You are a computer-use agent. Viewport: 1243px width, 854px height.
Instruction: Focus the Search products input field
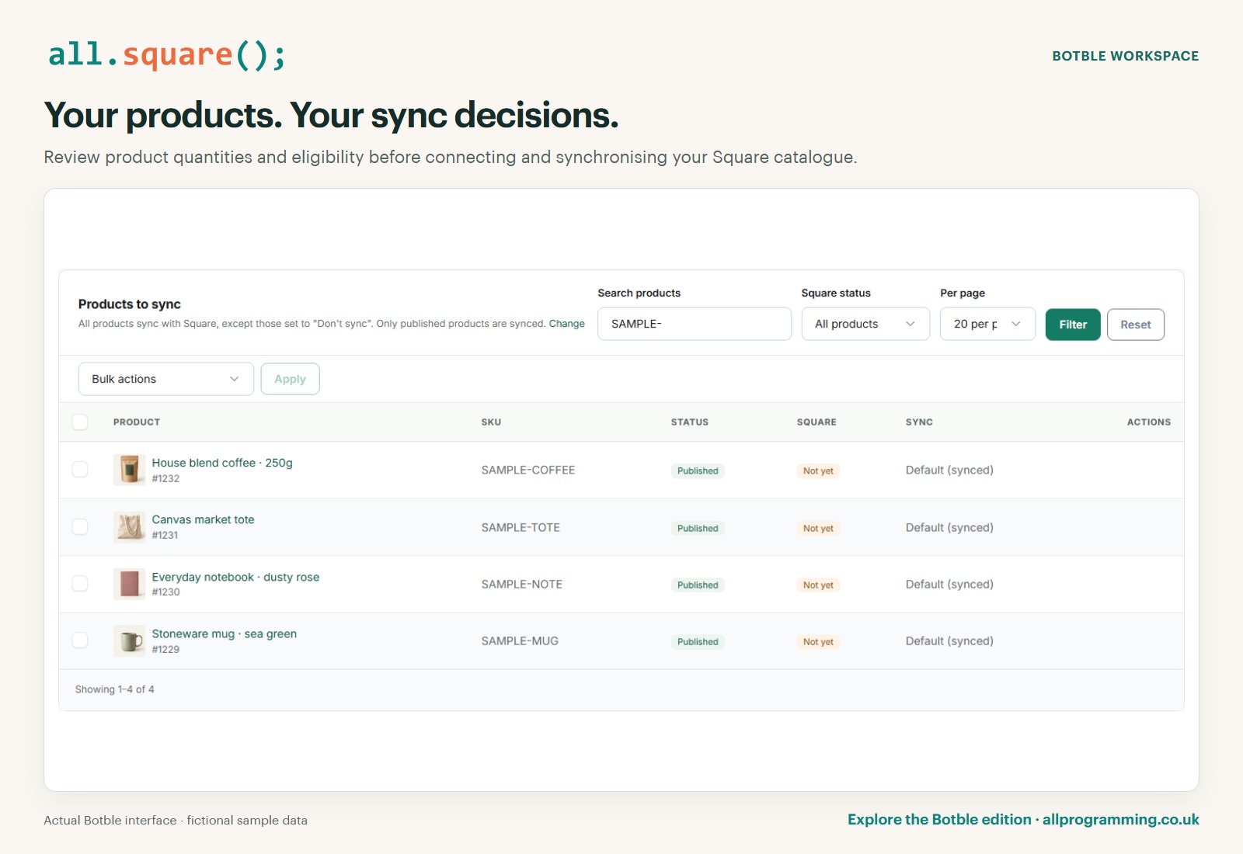(695, 324)
